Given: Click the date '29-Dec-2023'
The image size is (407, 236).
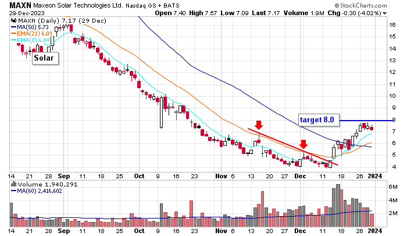Looking at the screenshot, I should coord(27,13).
